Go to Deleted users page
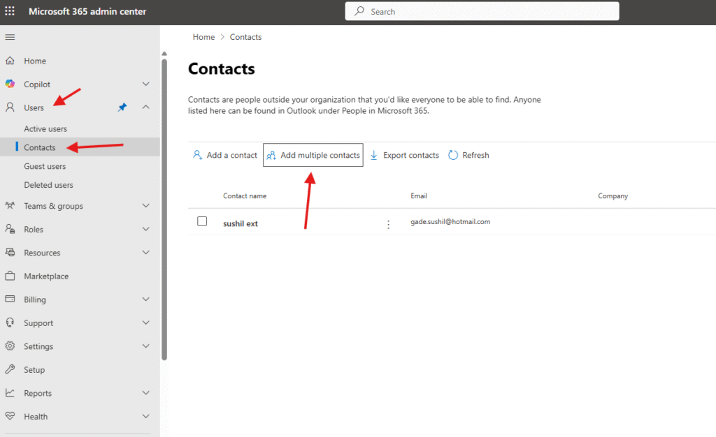Screen dimensions: 716x437 48,185
